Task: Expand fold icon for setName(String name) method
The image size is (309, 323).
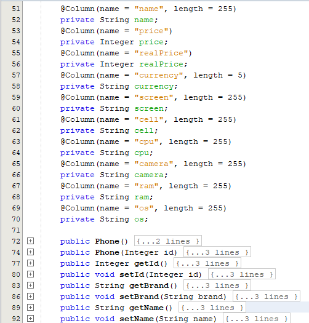Action: coord(30,319)
